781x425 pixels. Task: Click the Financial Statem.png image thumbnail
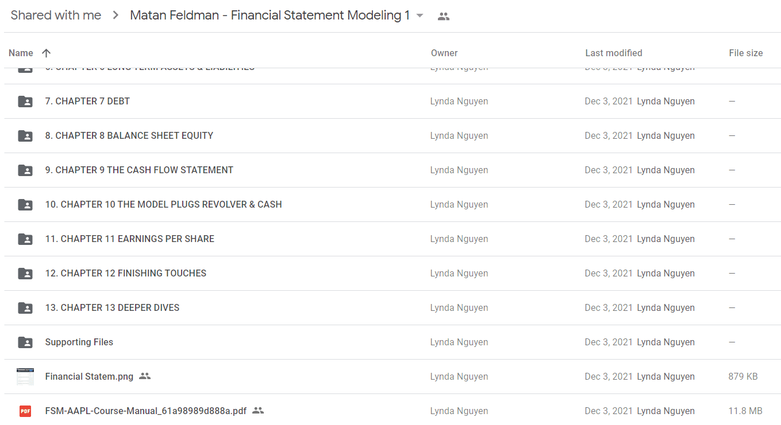click(25, 377)
